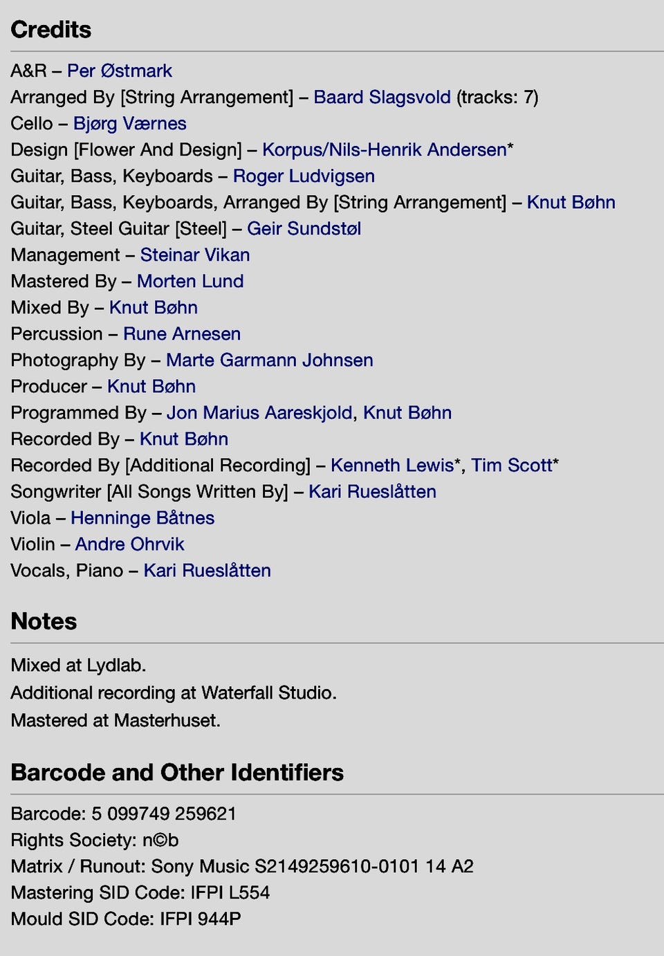Open Henninge Båtnes viola link
This screenshot has width=664, height=956.
(142, 517)
